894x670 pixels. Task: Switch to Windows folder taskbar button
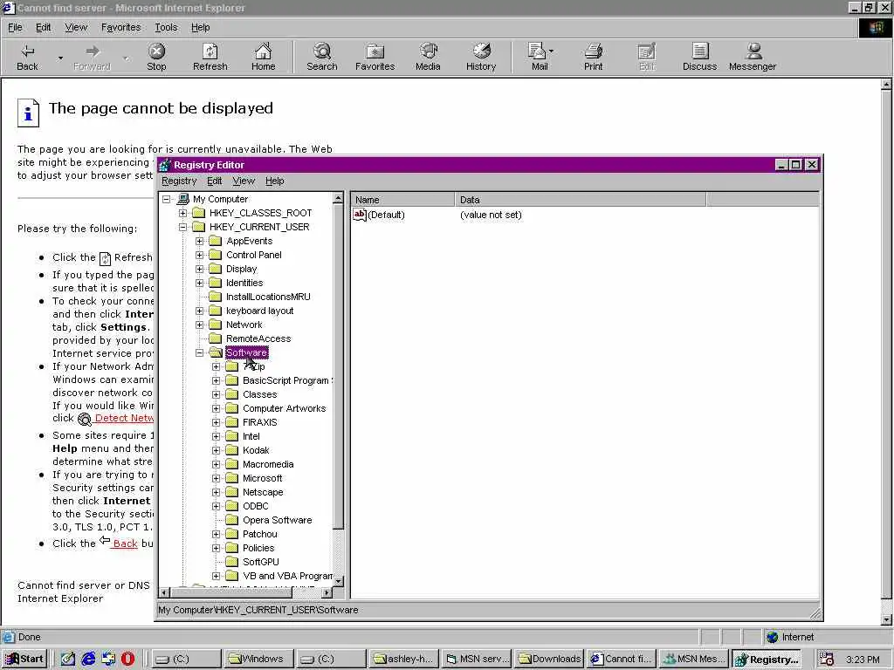pos(258,659)
